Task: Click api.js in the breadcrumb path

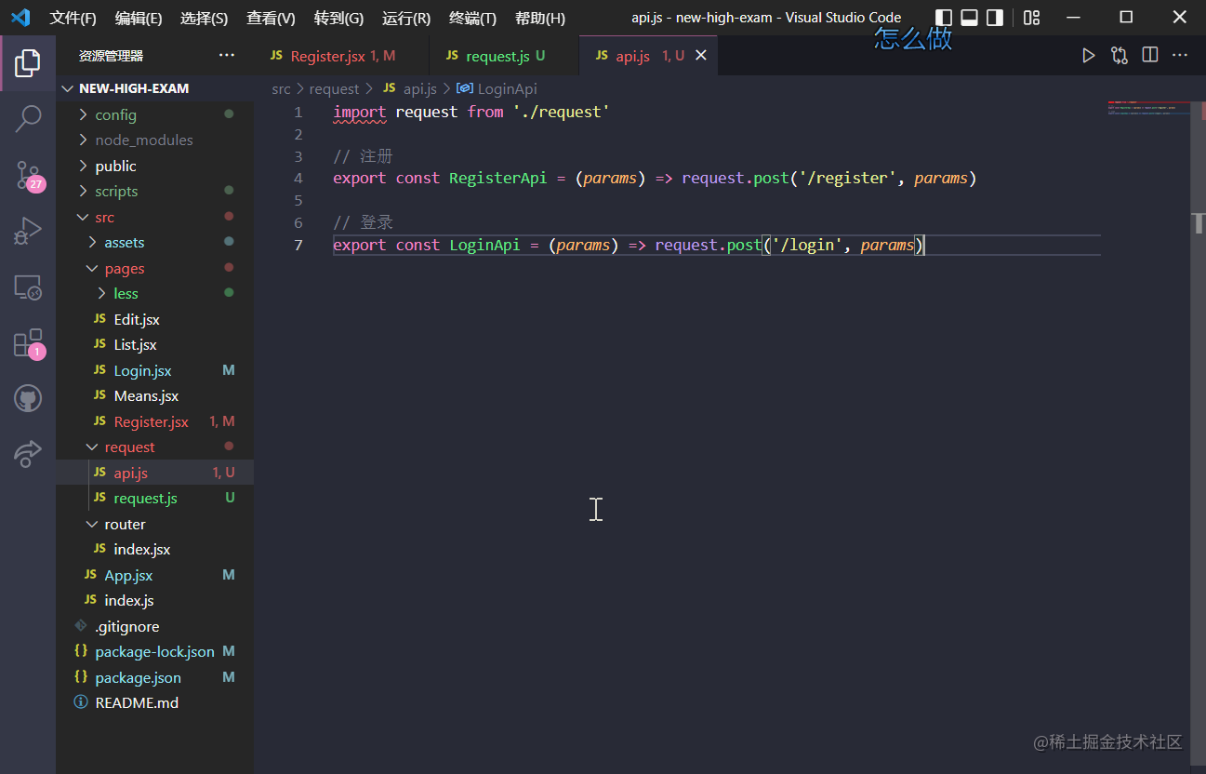Action: (419, 89)
